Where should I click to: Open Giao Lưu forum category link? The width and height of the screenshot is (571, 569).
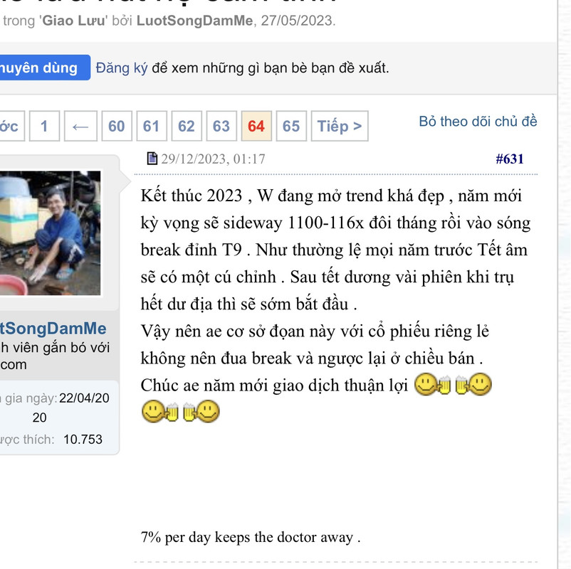73,21
